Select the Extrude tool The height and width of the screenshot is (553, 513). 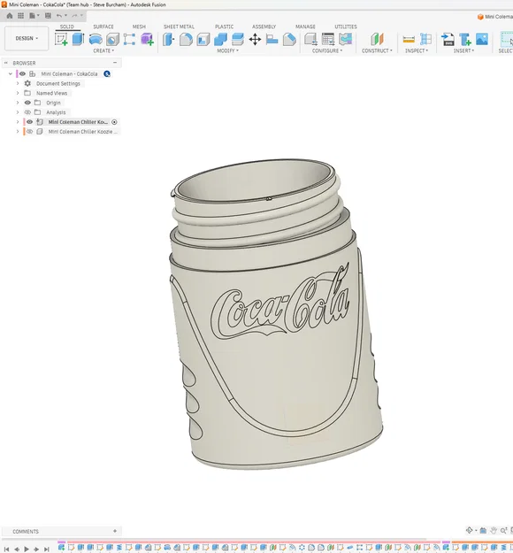[x=78, y=39]
